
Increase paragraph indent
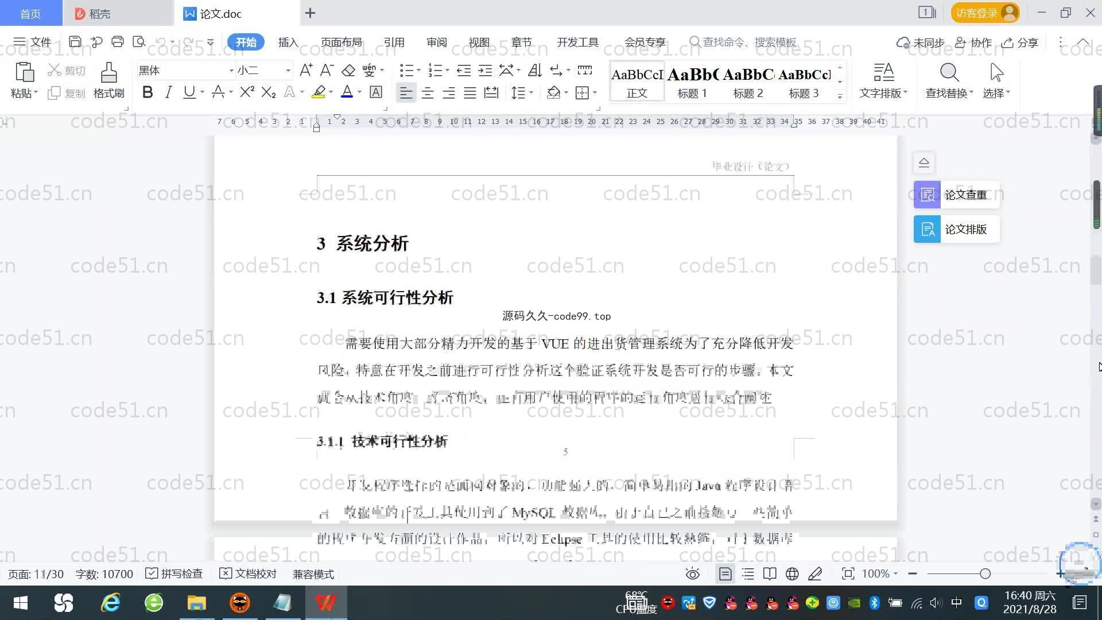(485, 70)
